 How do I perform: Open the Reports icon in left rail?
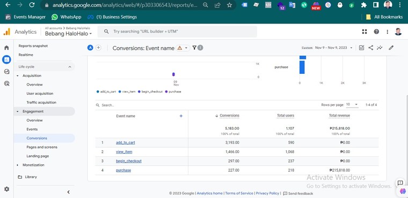pos(6,60)
